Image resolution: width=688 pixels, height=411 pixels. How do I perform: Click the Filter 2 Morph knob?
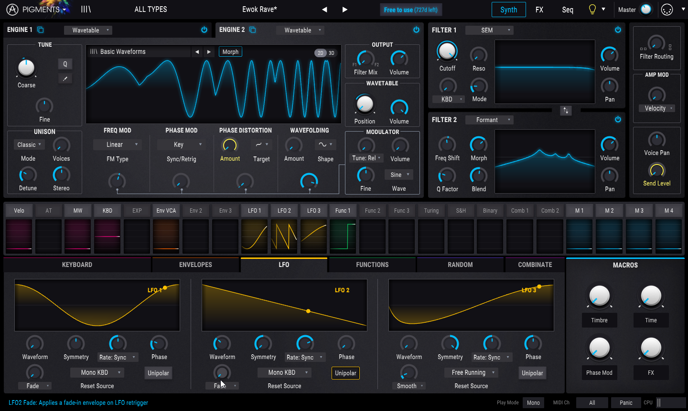click(479, 144)
